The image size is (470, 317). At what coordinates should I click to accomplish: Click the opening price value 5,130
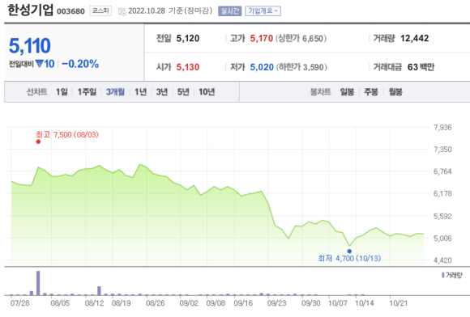tap(188, 67)
